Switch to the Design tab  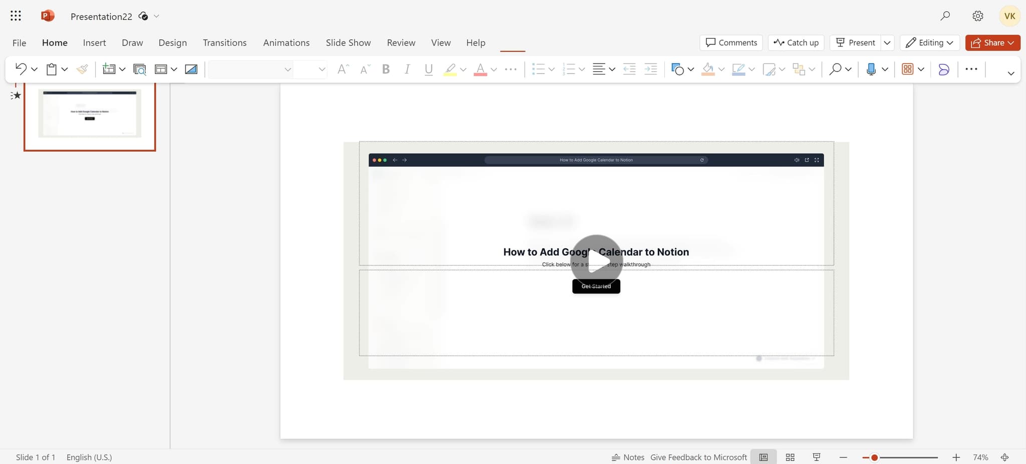pos(172,43)
